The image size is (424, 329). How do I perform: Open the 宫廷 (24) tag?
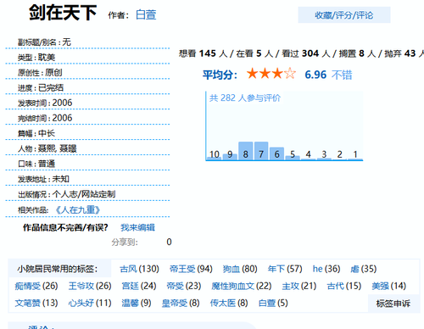139,286
